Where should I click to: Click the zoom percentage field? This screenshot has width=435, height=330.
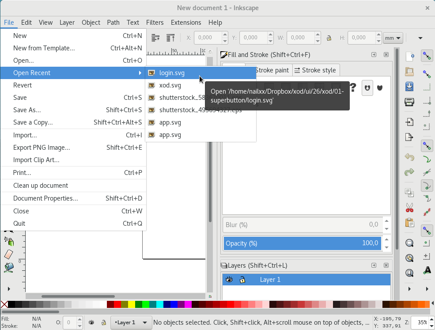point(419,322)
